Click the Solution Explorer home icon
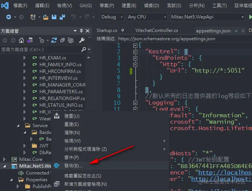 21,40
